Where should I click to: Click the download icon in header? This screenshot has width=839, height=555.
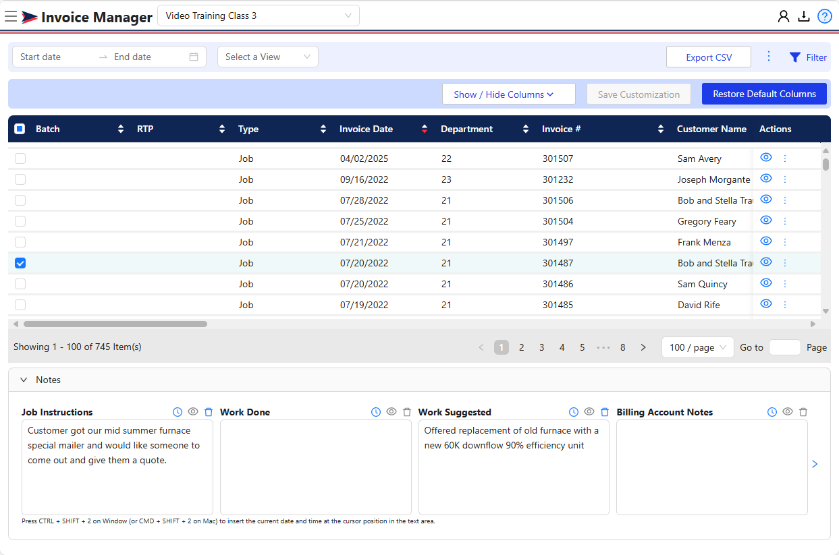pos(803,16)
